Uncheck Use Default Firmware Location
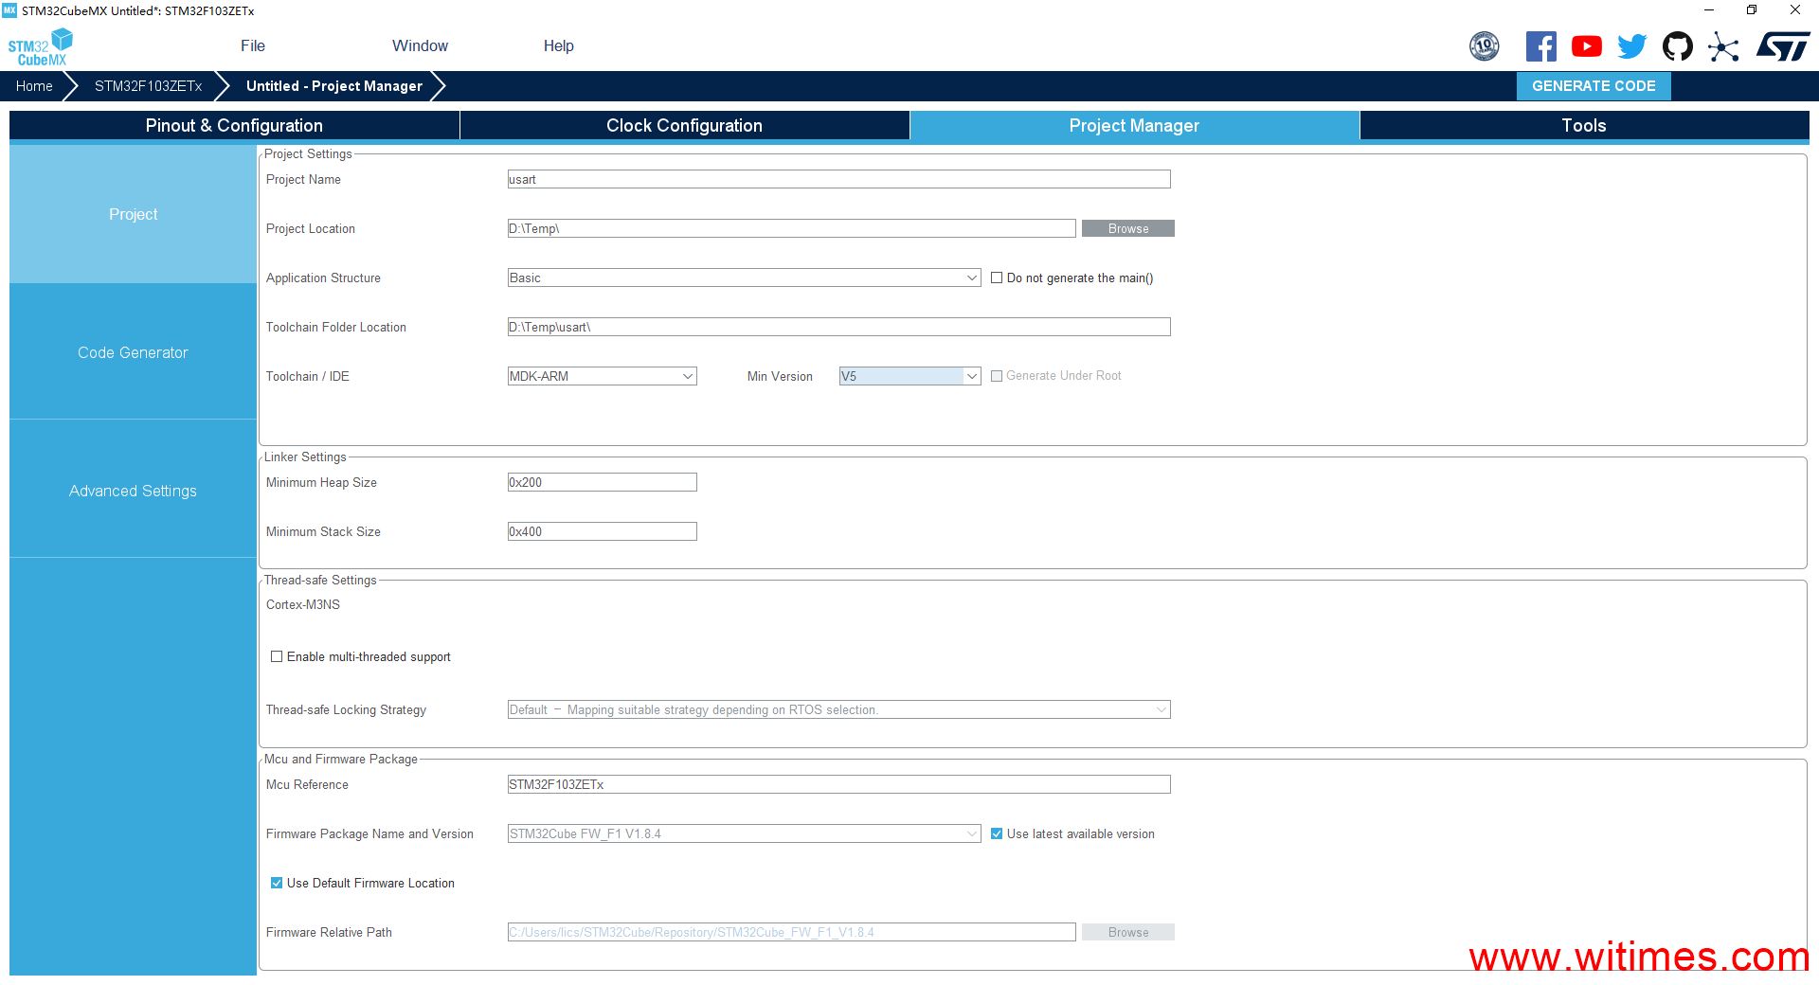Screen dimensions: 1819x985 click(277, 883)
